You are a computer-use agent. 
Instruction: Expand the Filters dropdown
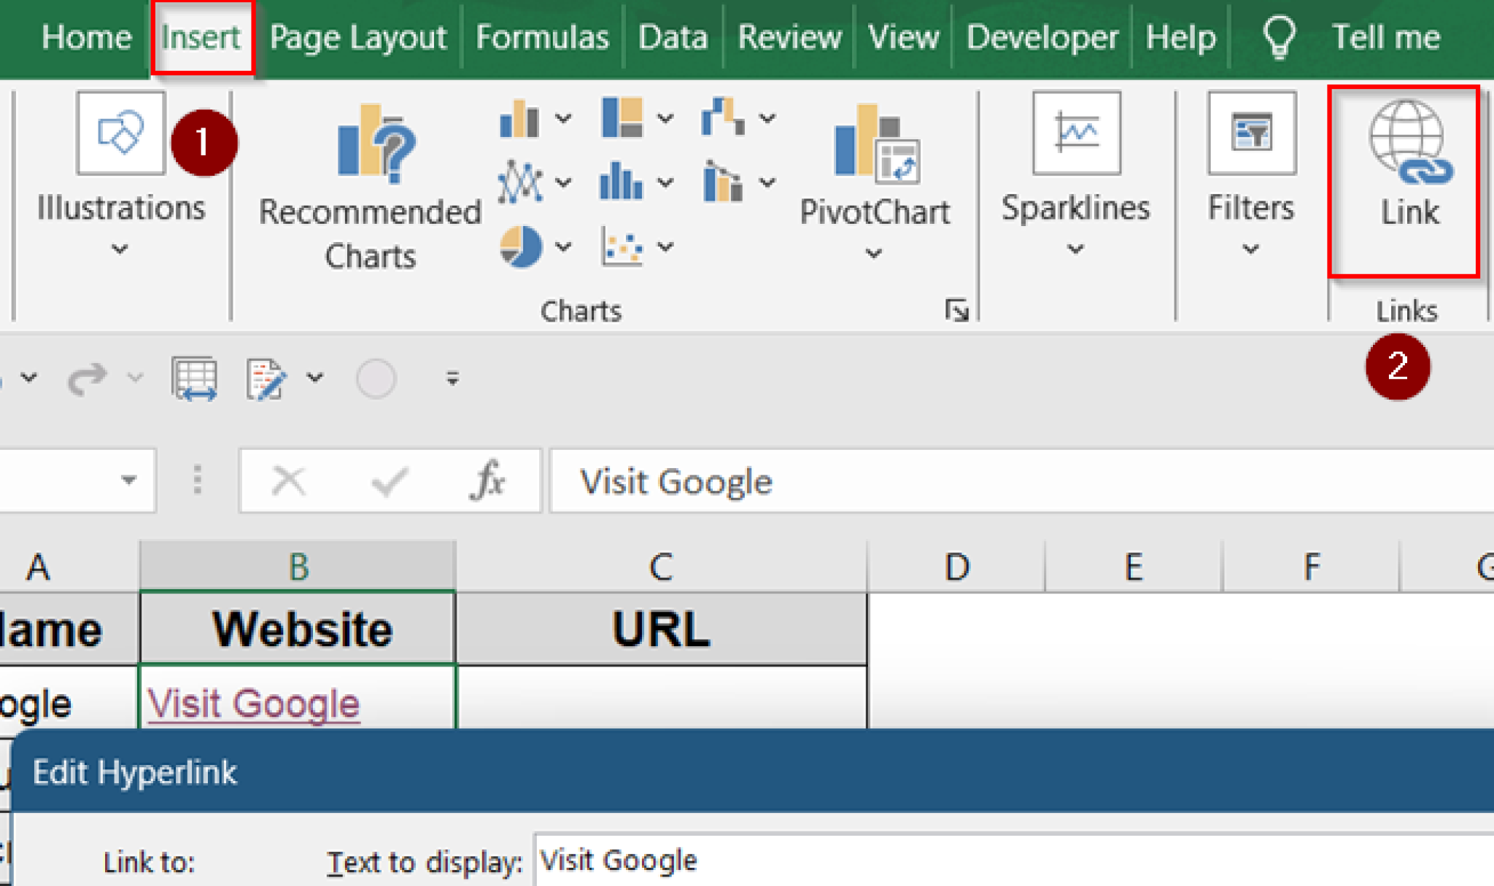point(1250,249)
